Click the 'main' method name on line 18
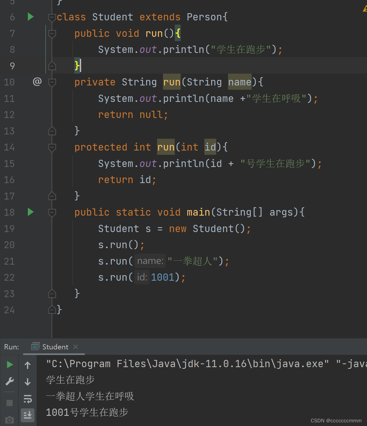This screenshot has width=367, height=426. coord(198,212)
